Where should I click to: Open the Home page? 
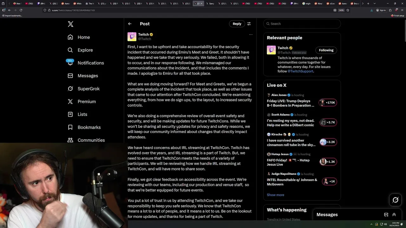click(79, 37)
